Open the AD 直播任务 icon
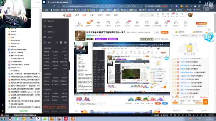The image size is (216, 121). (118, 23)
